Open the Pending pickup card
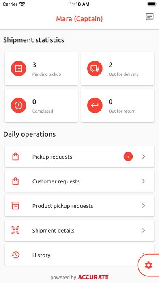The height and width of the screenshot is (283, 159). pos(41,69)
